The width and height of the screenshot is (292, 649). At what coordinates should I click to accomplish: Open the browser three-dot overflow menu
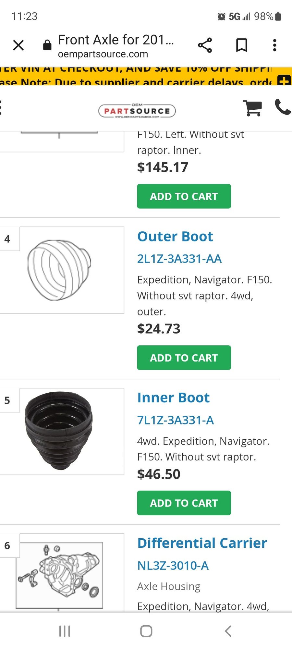pyautogui.click(x=274, y=45)
